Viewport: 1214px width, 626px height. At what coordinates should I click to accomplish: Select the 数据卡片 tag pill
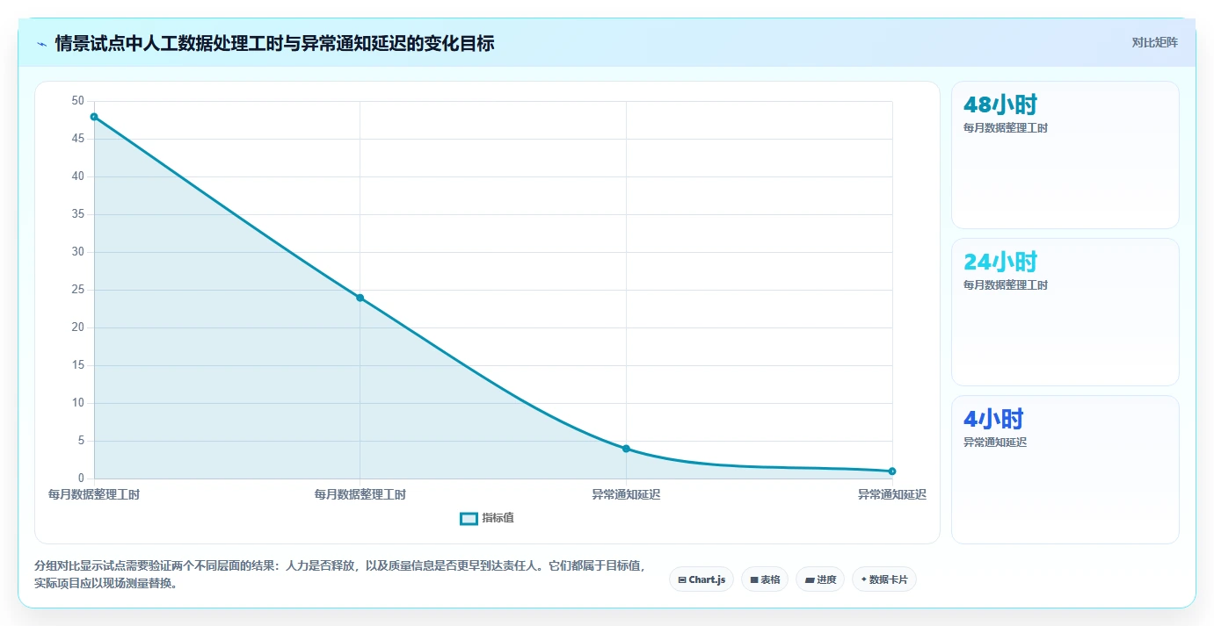pyautogui.click(x=884, y=579)
